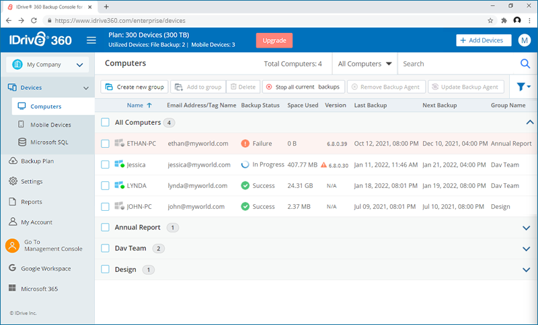Open Backup Plan in the sidebar
This screenshot has height=325, width=538.
37,161
